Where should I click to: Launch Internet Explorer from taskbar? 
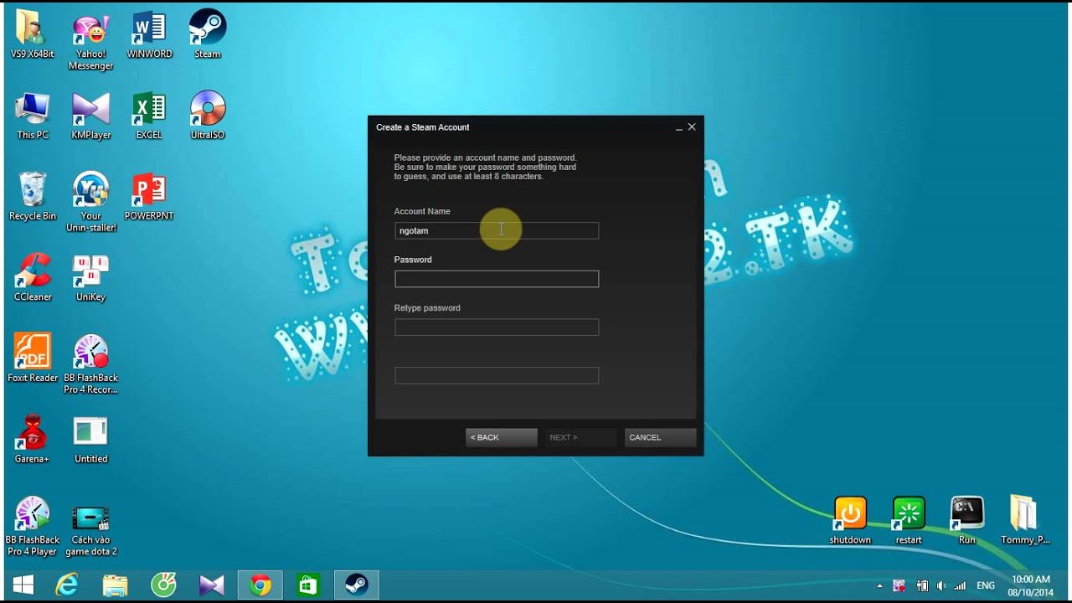[x=67, y=585]
